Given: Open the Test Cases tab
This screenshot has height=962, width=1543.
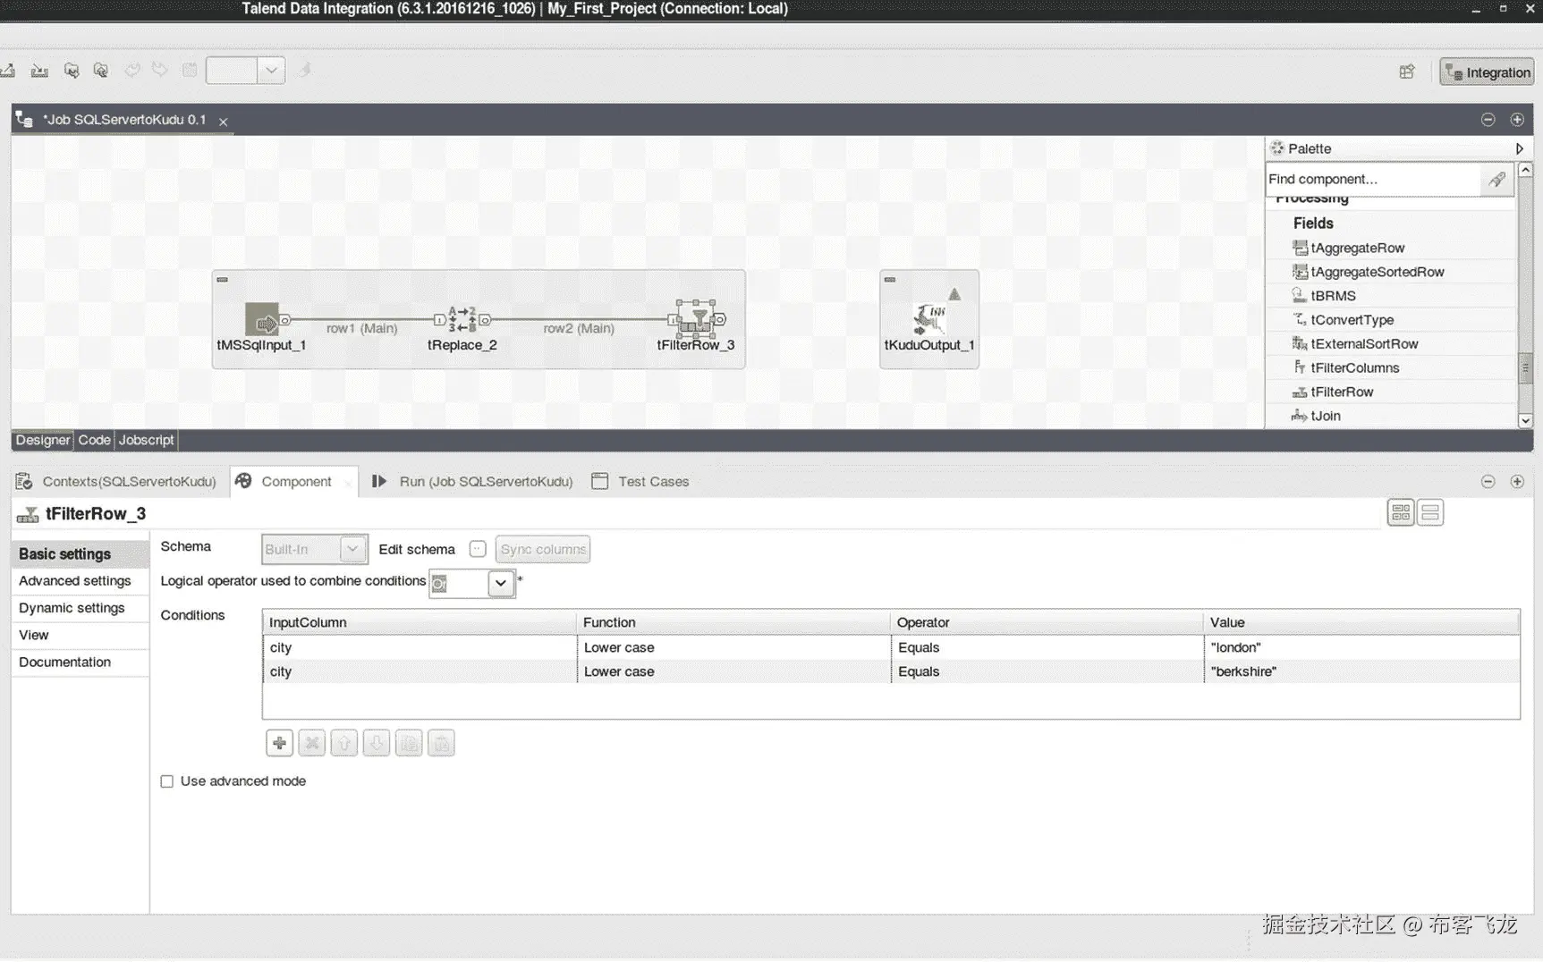Looking at the screenshot, I should [x=640, y=482].
